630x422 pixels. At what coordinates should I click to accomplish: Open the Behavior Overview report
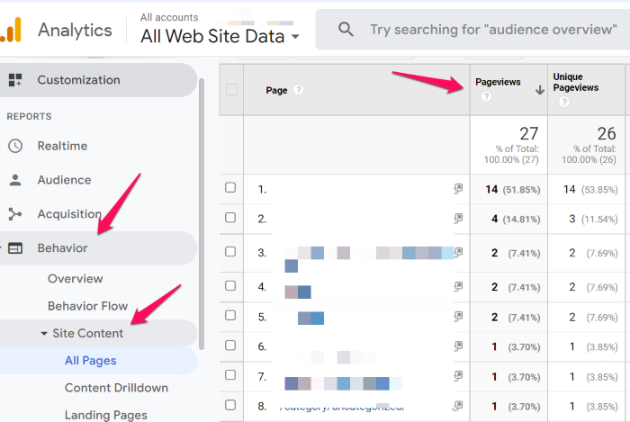(75, 279)
